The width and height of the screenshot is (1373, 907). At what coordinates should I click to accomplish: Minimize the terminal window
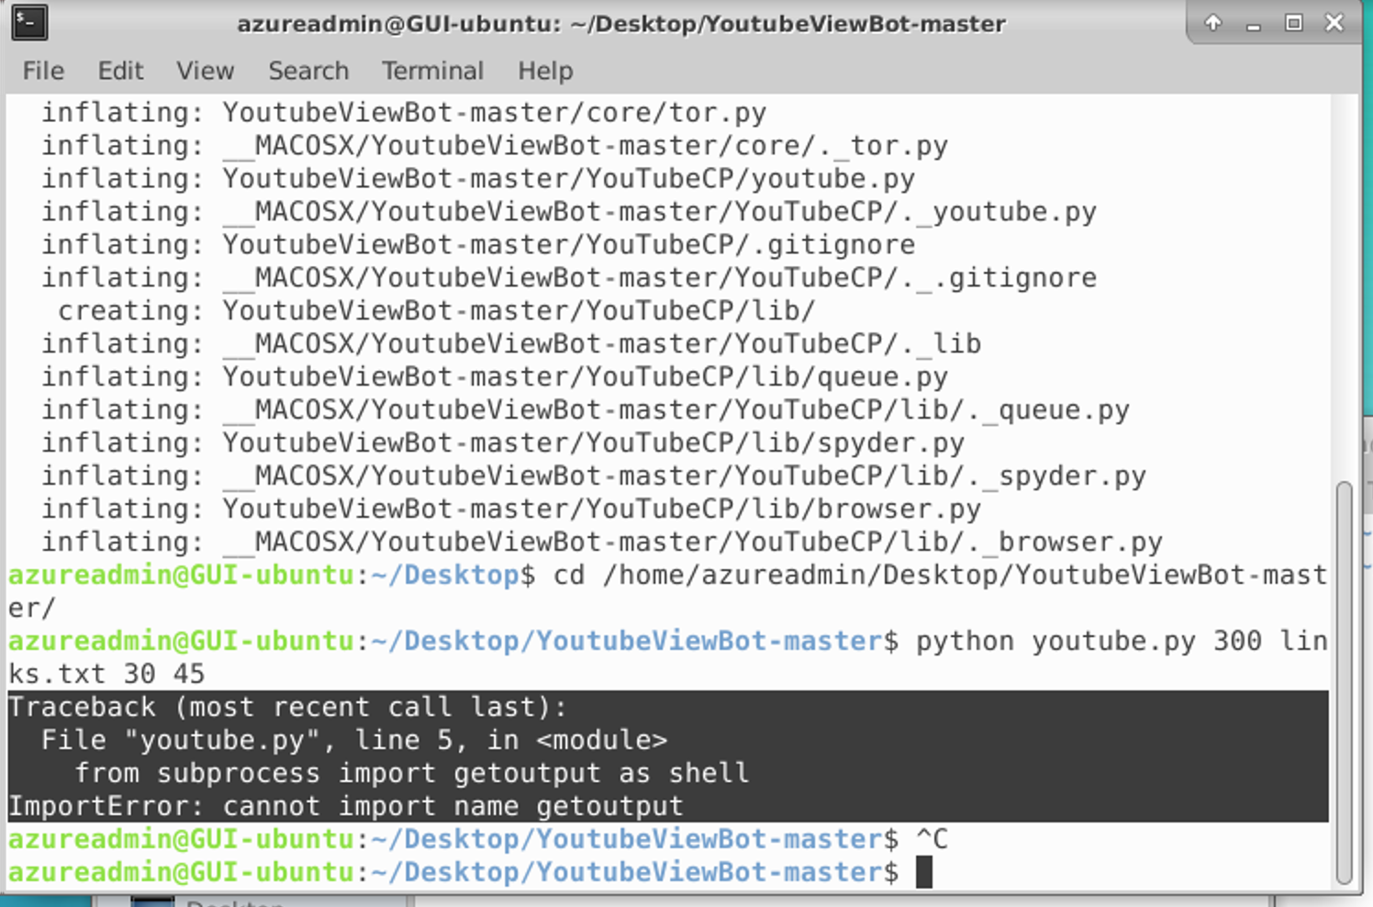[x=1254, y=25]
